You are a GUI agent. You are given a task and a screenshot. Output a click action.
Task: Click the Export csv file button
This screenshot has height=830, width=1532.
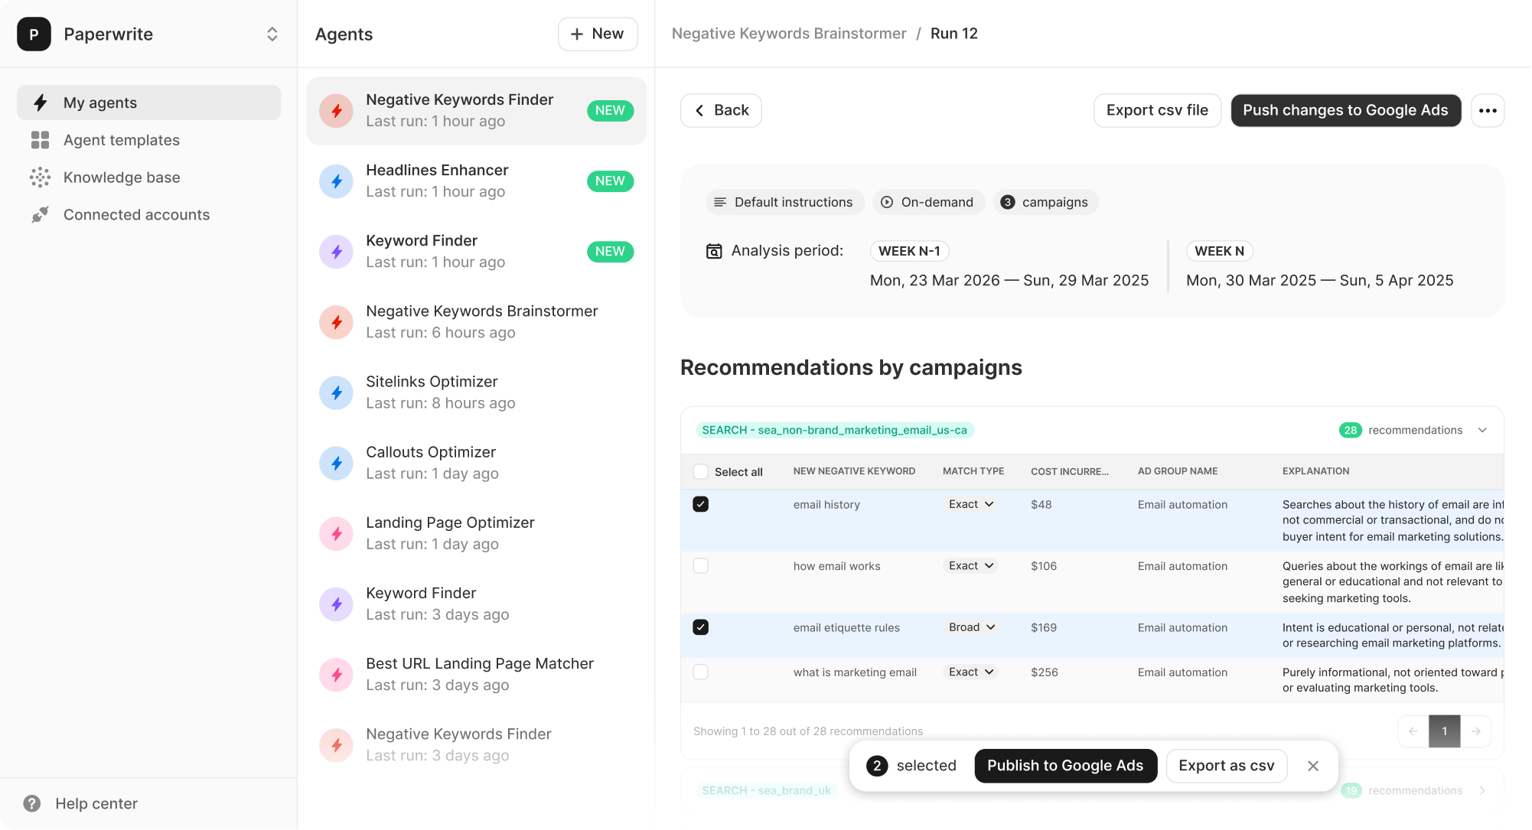(x=1157, y=110)
